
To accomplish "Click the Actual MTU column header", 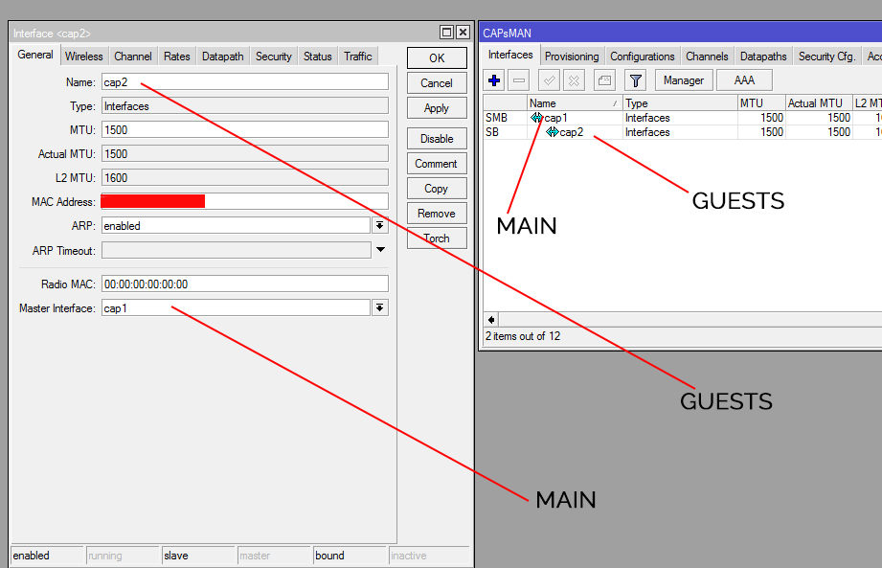I will (819, 102).
